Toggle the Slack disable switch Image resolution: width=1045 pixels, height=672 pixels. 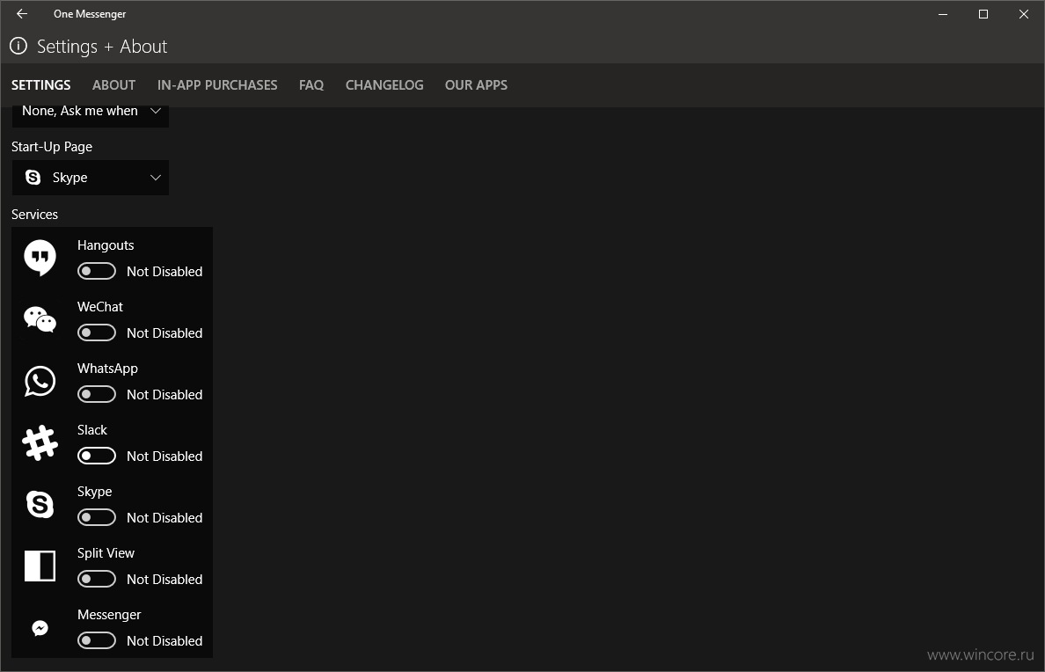[97, 456]
